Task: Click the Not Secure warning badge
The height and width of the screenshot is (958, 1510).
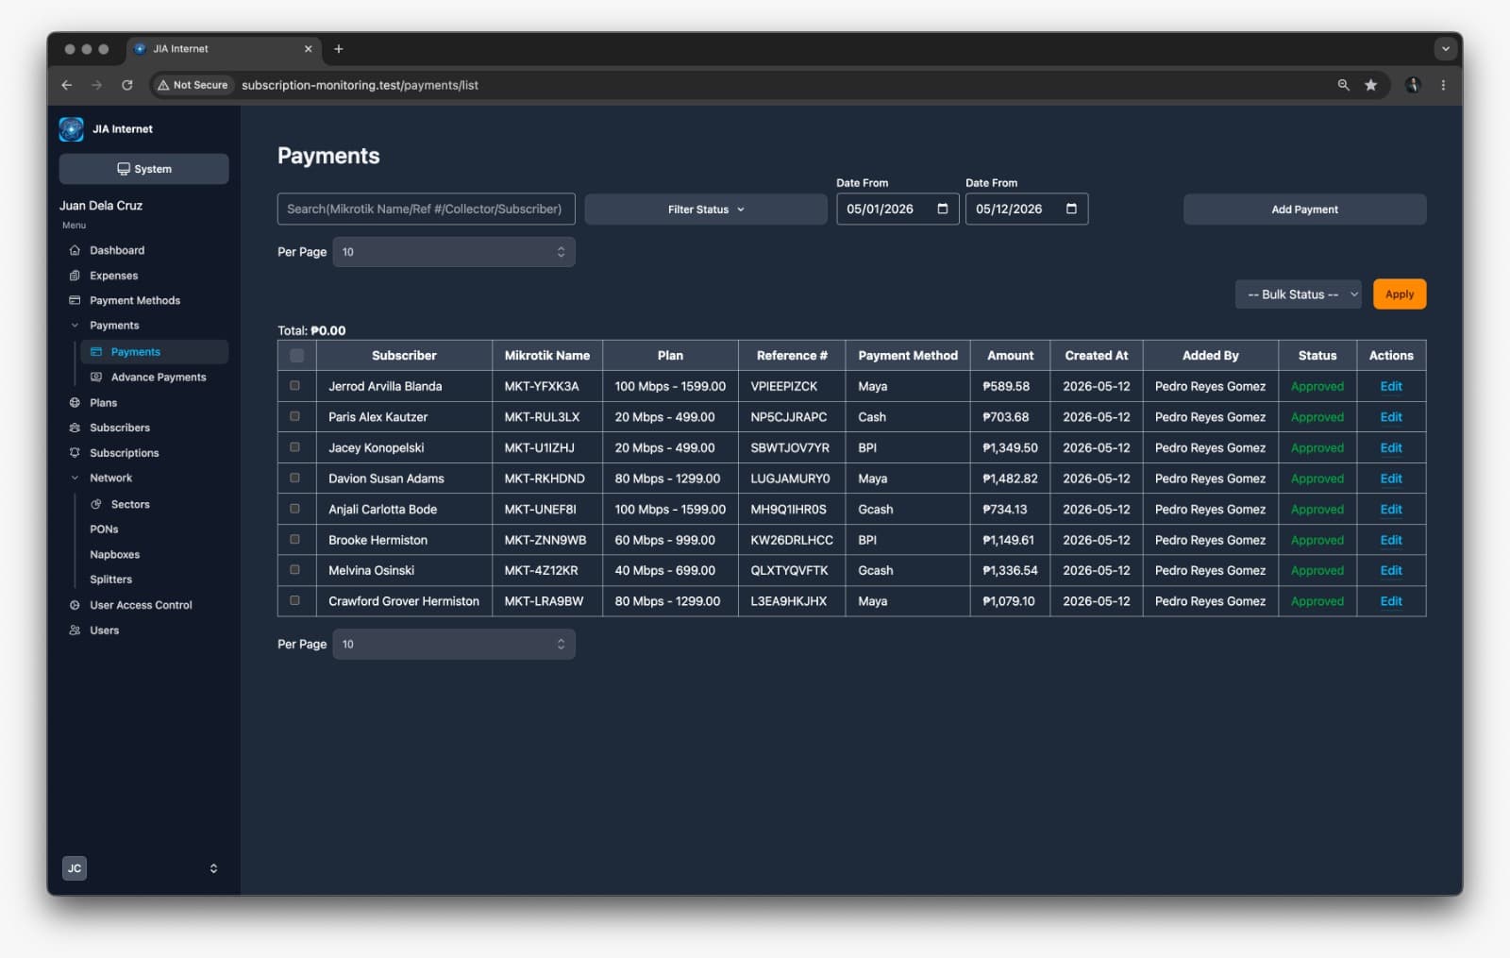Action: pyautogui.click(x=193, y=85)
